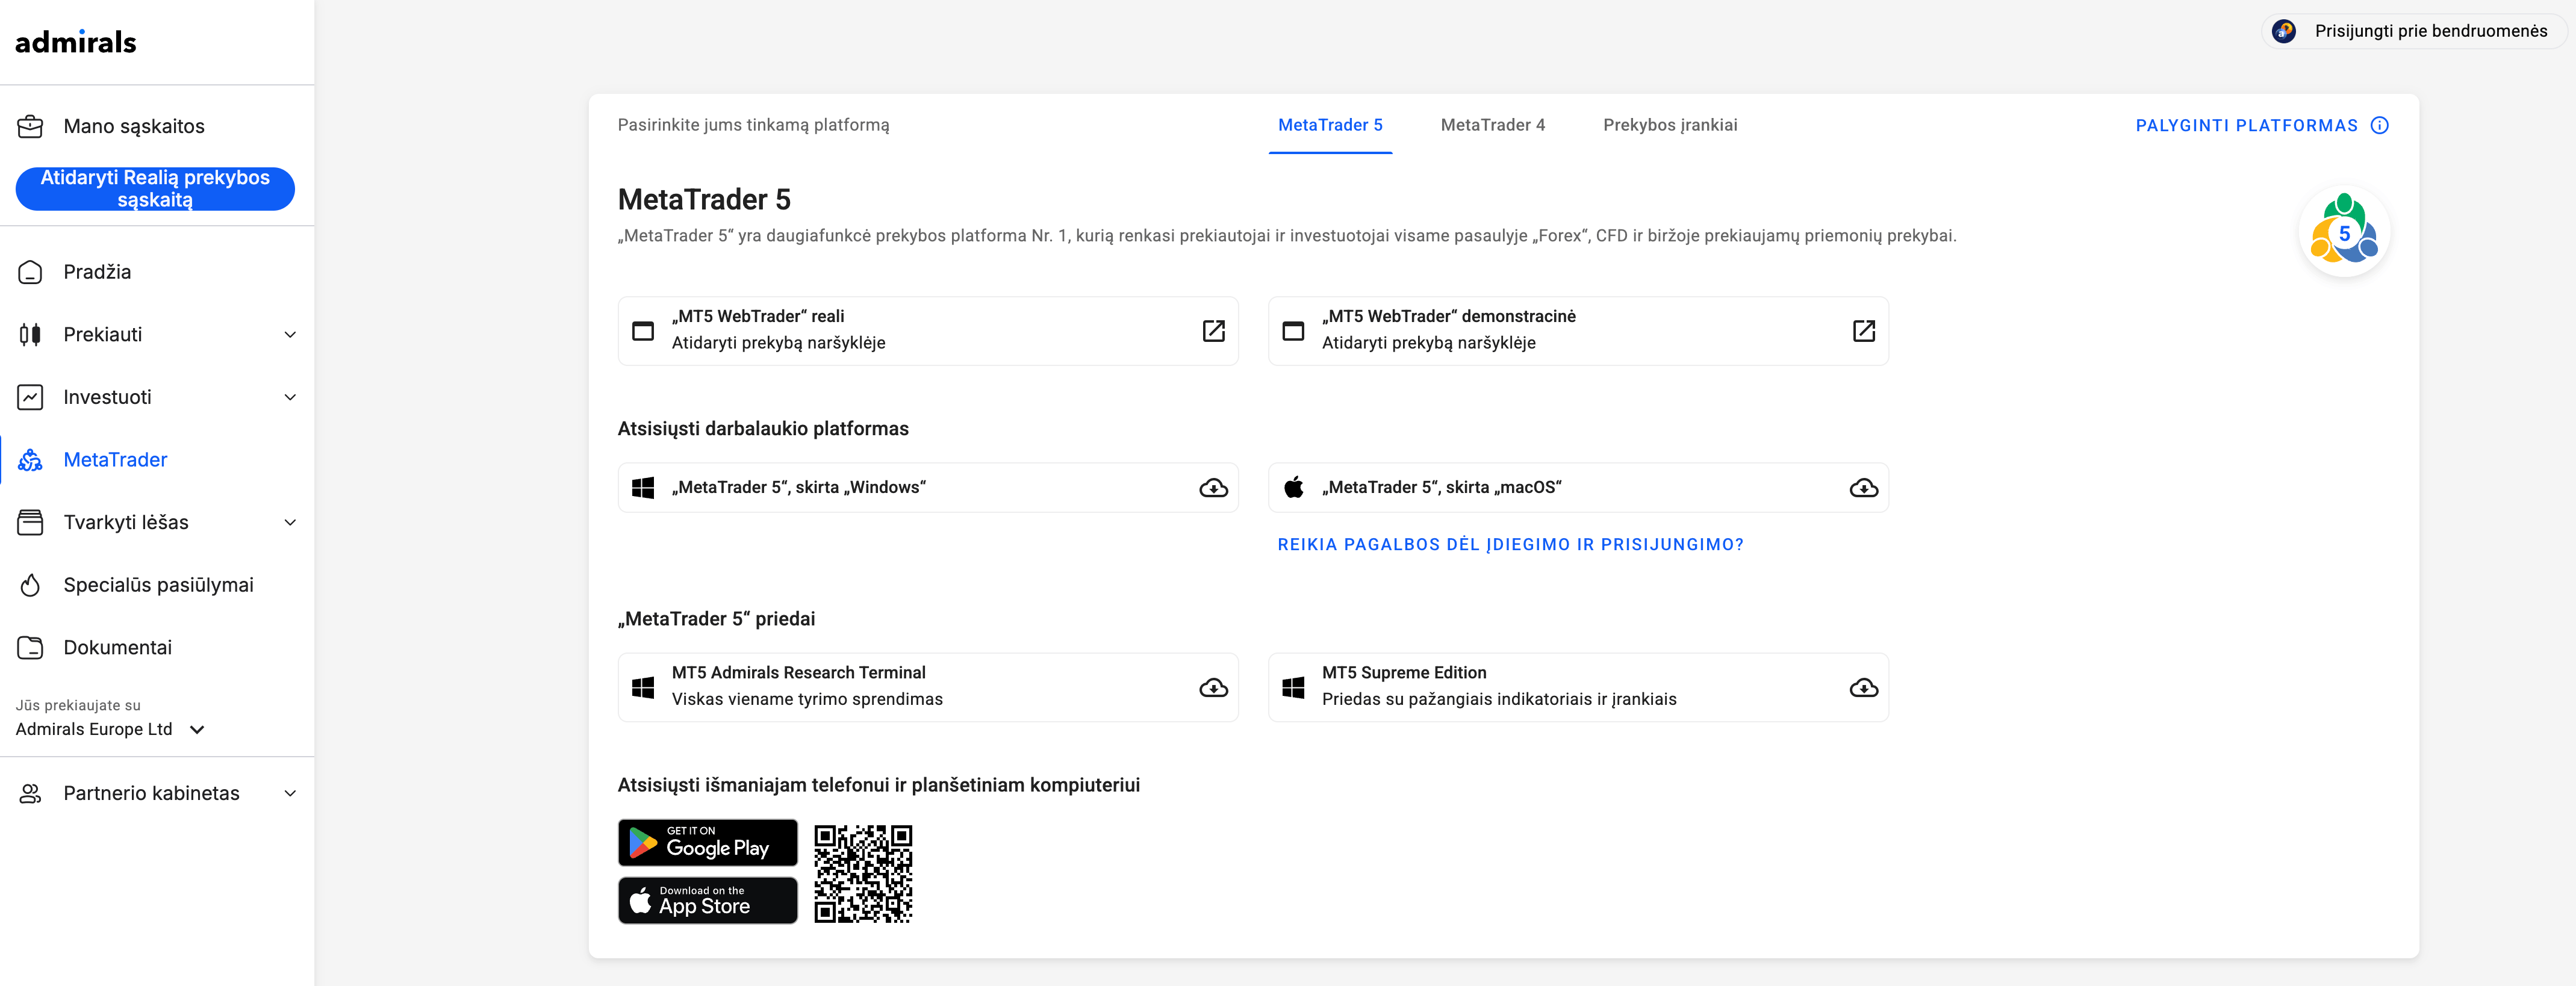The height and width of the screenshot is (986, 2576).
Task: Click the chart icon beside Investuoti
Action: tap(31, 397)
